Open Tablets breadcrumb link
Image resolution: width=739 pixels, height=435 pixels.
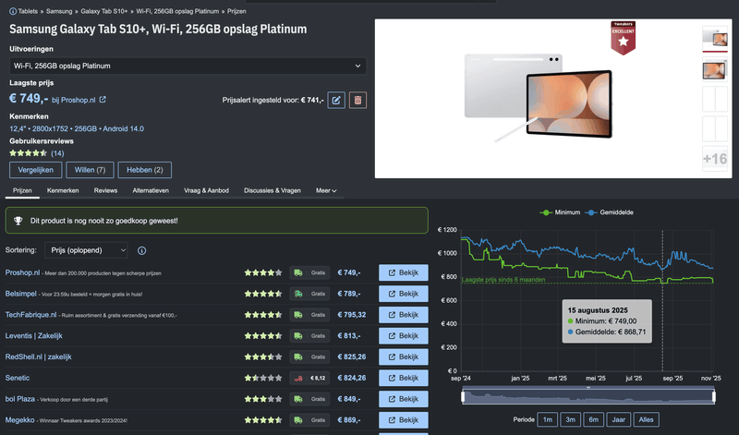pyautogui.click(x=28, y=11)
